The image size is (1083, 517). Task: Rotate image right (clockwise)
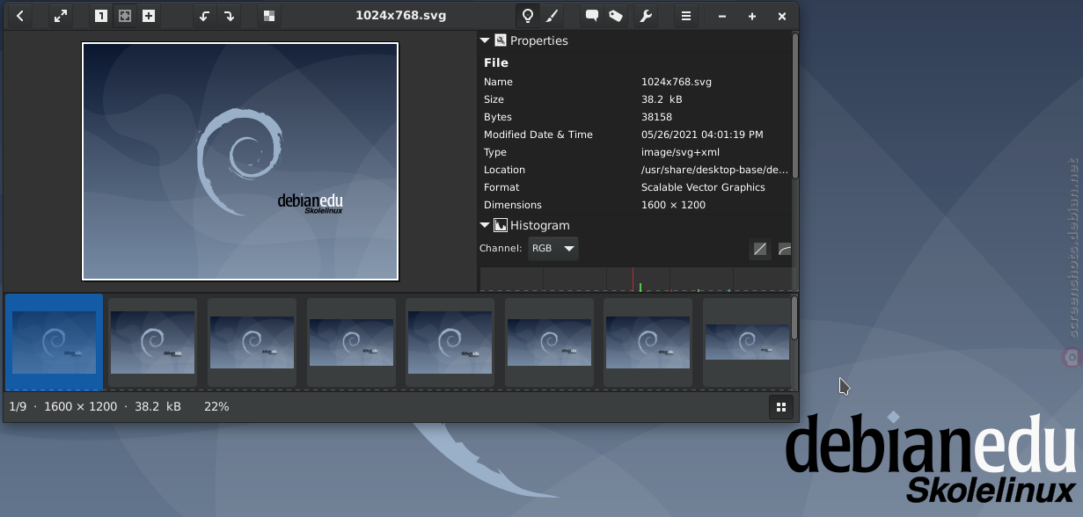point(229,16)
